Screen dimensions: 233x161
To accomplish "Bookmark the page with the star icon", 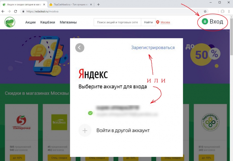I will tap(205, 11).
